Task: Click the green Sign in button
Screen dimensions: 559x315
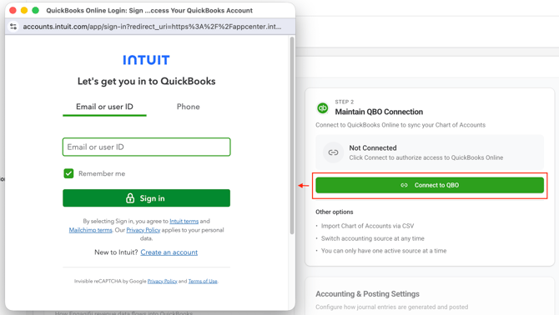Action: click(147, 197)
